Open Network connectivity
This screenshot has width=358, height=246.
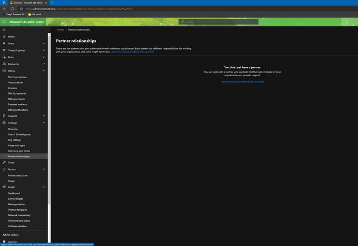(19, 215)
